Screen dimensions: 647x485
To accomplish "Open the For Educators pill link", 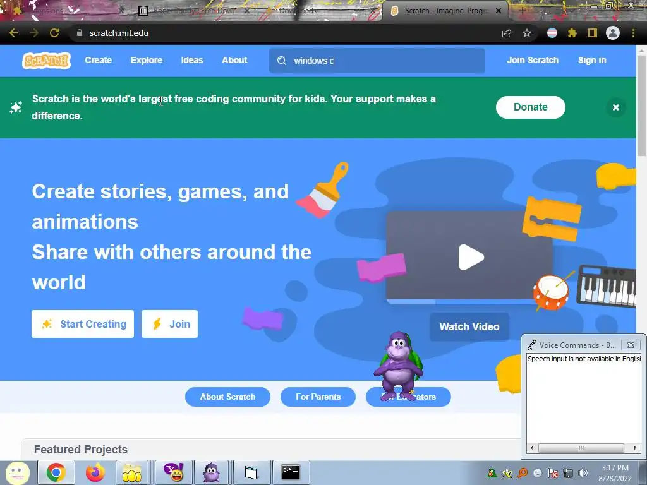I will point(409,397).
